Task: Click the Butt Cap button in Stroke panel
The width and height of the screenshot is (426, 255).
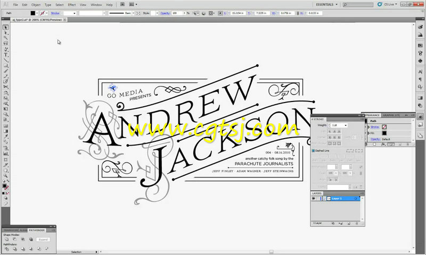Action: pos(330,131)
